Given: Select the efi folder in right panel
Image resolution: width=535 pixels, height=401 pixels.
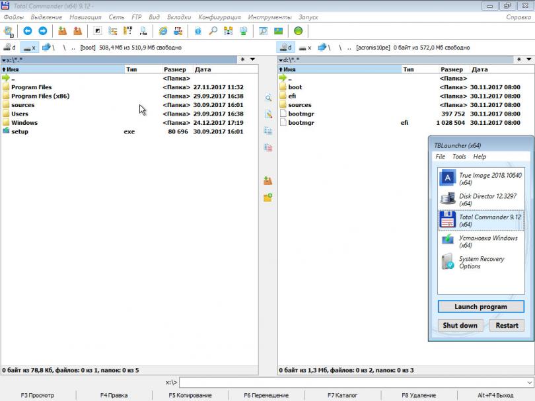Looking at the screenshot, I should (x=406, y=96).
